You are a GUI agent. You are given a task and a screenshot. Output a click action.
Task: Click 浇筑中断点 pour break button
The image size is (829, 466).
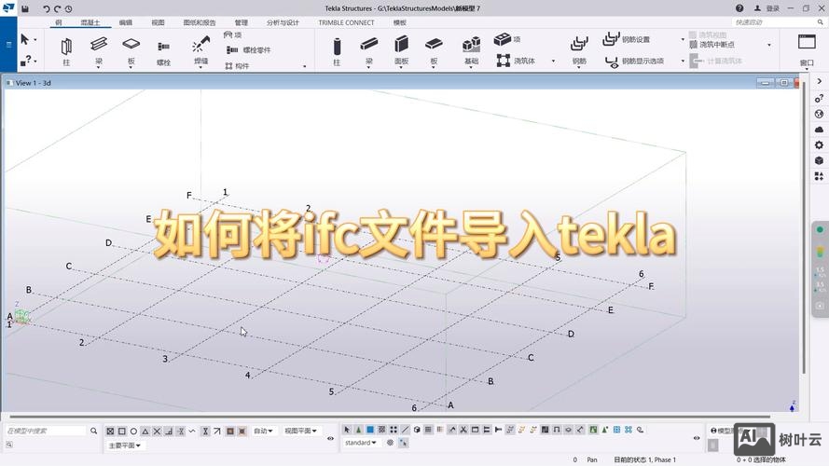pos(712,45)
